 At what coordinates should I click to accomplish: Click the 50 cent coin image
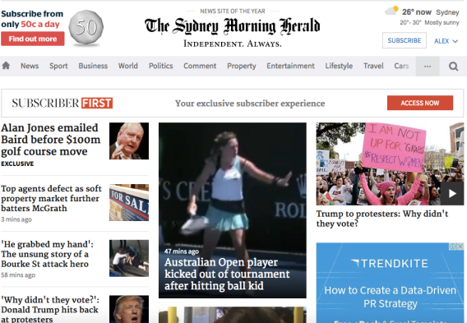pyautogui.click(x=86, y=28)
